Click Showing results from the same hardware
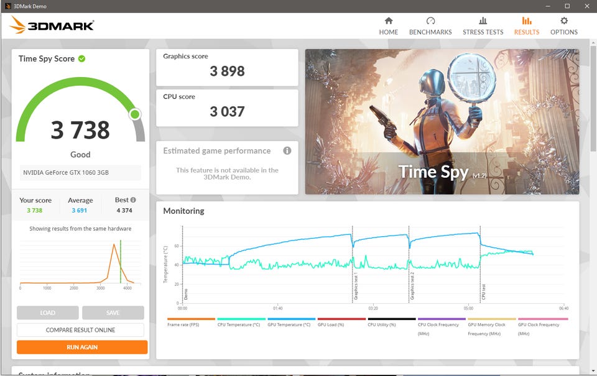This screenshot has height=376, width=597. (x=80, y=229)
